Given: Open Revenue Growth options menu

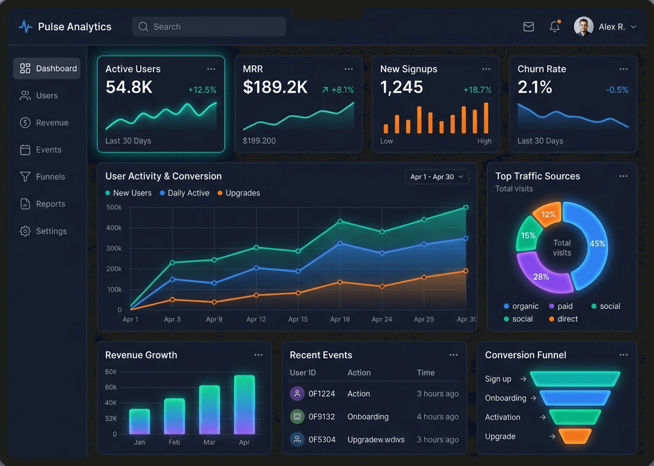Looking at the screenshot, I should point(258,355).
